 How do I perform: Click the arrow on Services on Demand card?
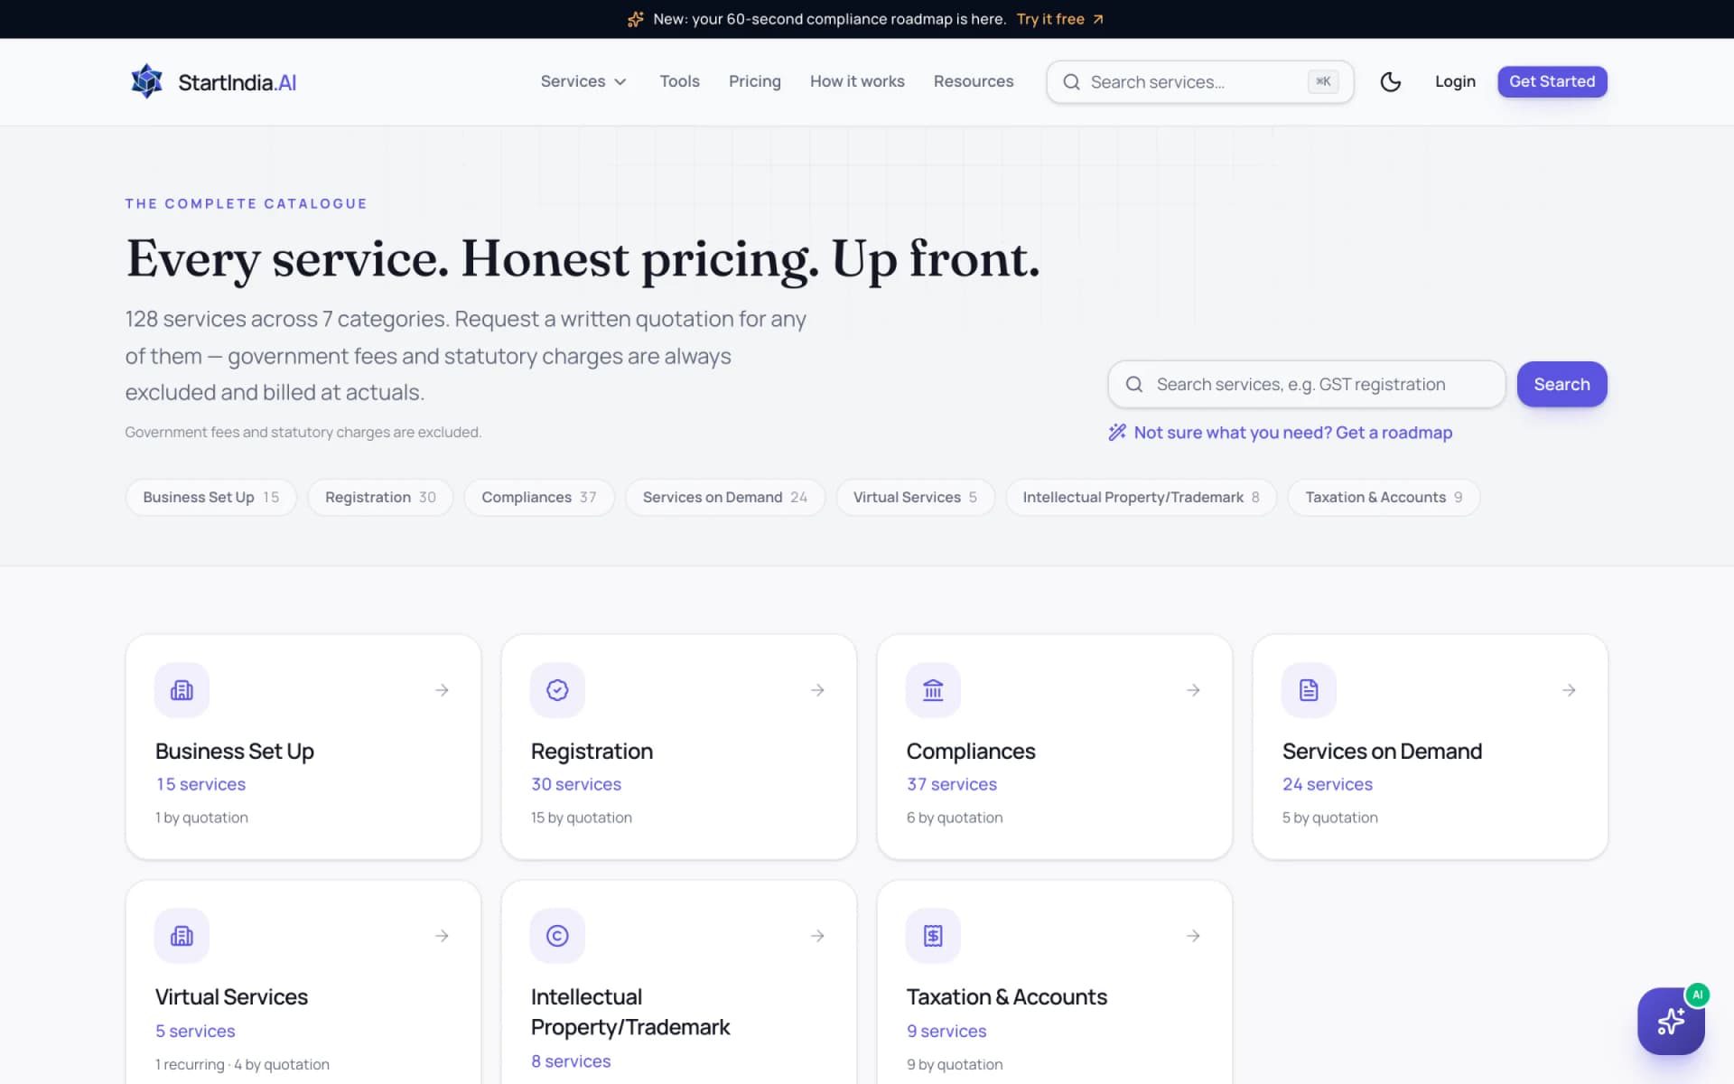pos(1569,690)
